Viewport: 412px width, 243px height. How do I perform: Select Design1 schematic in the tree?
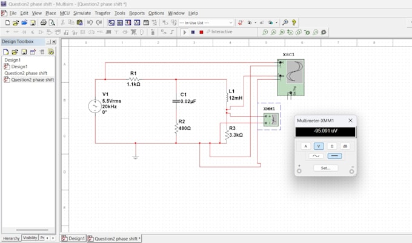[x=19, y=66]
